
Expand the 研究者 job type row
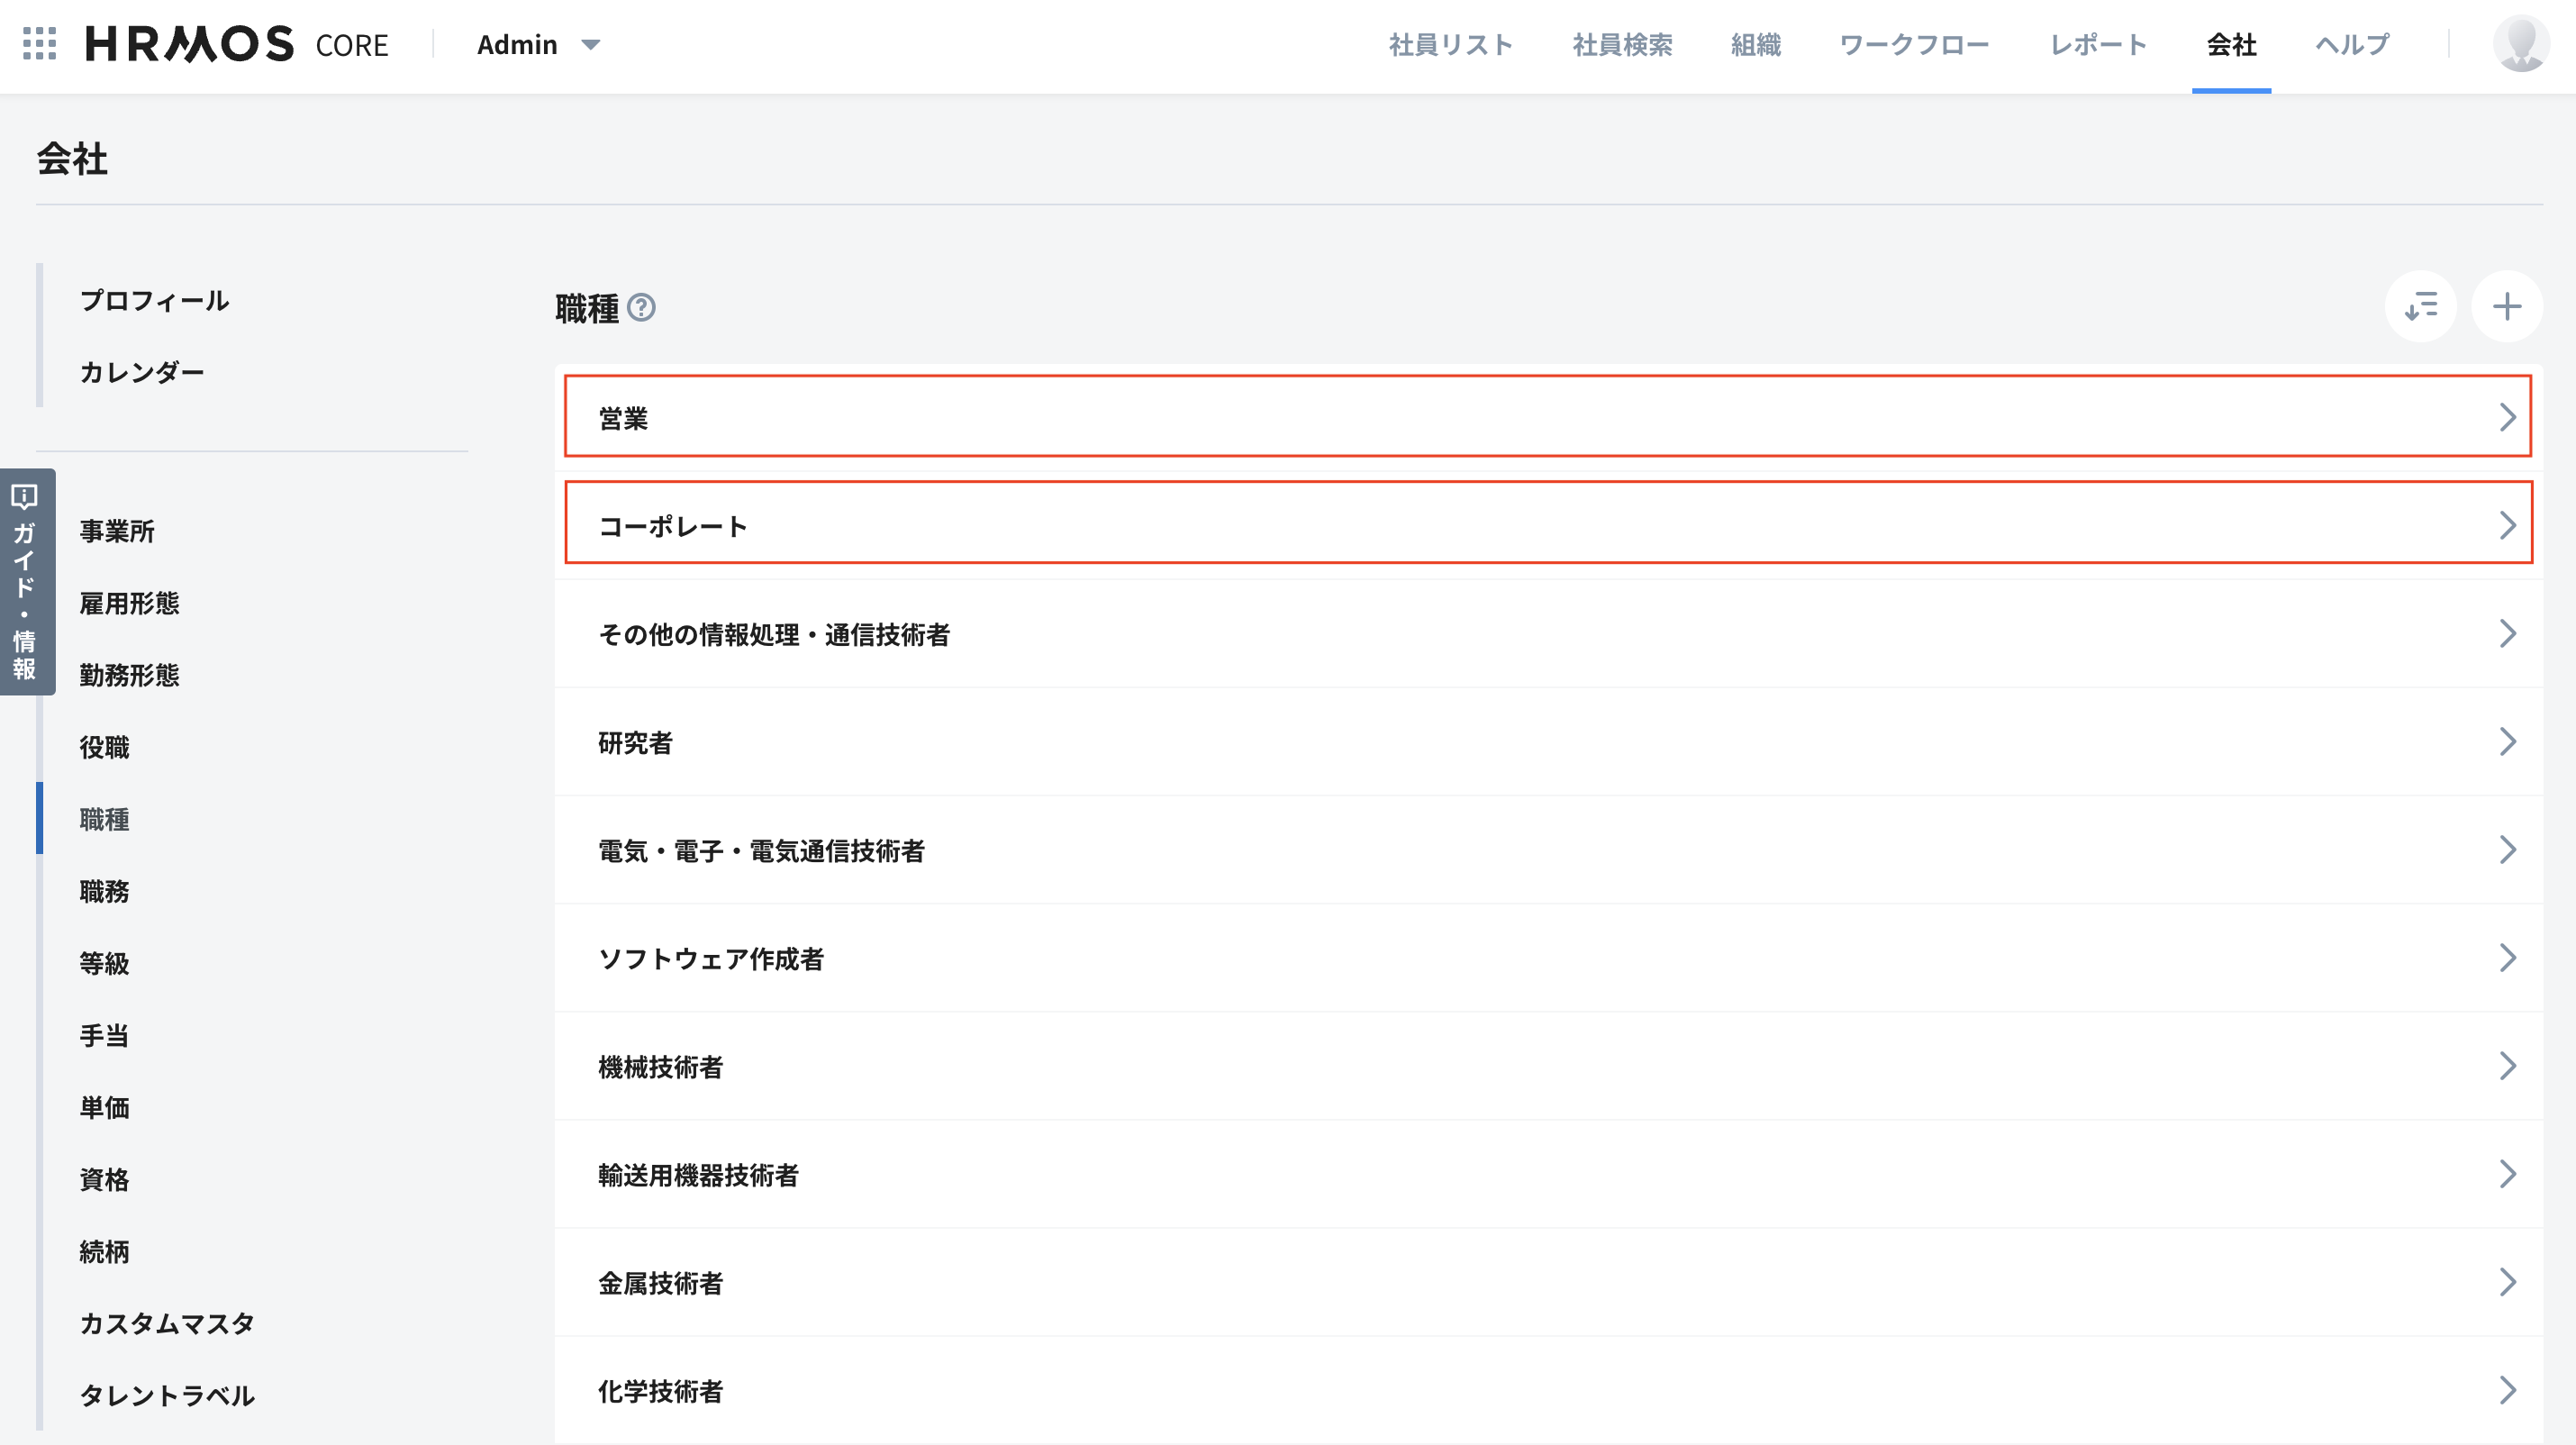[1547, 742]
